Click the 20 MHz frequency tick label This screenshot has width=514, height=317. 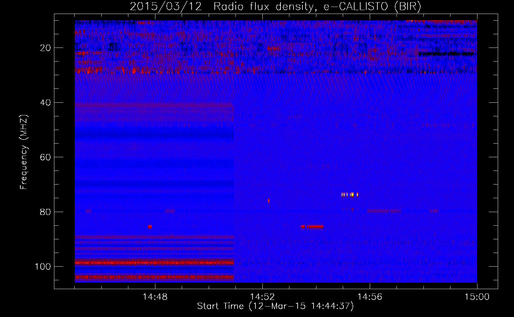46,48
